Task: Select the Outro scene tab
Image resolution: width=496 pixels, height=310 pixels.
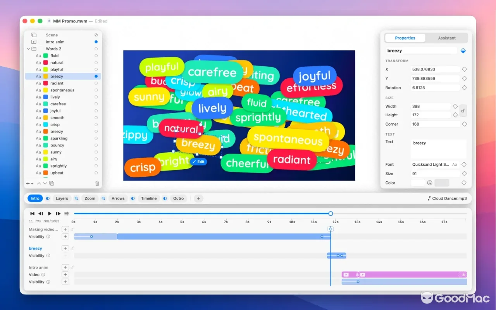Action: tap(179, 198)
